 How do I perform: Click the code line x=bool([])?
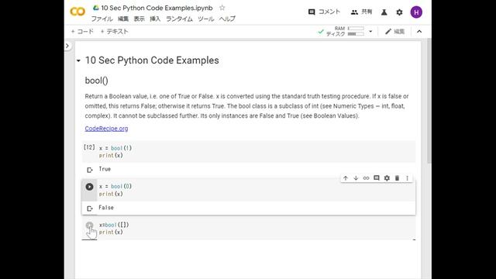coord(114,225)
